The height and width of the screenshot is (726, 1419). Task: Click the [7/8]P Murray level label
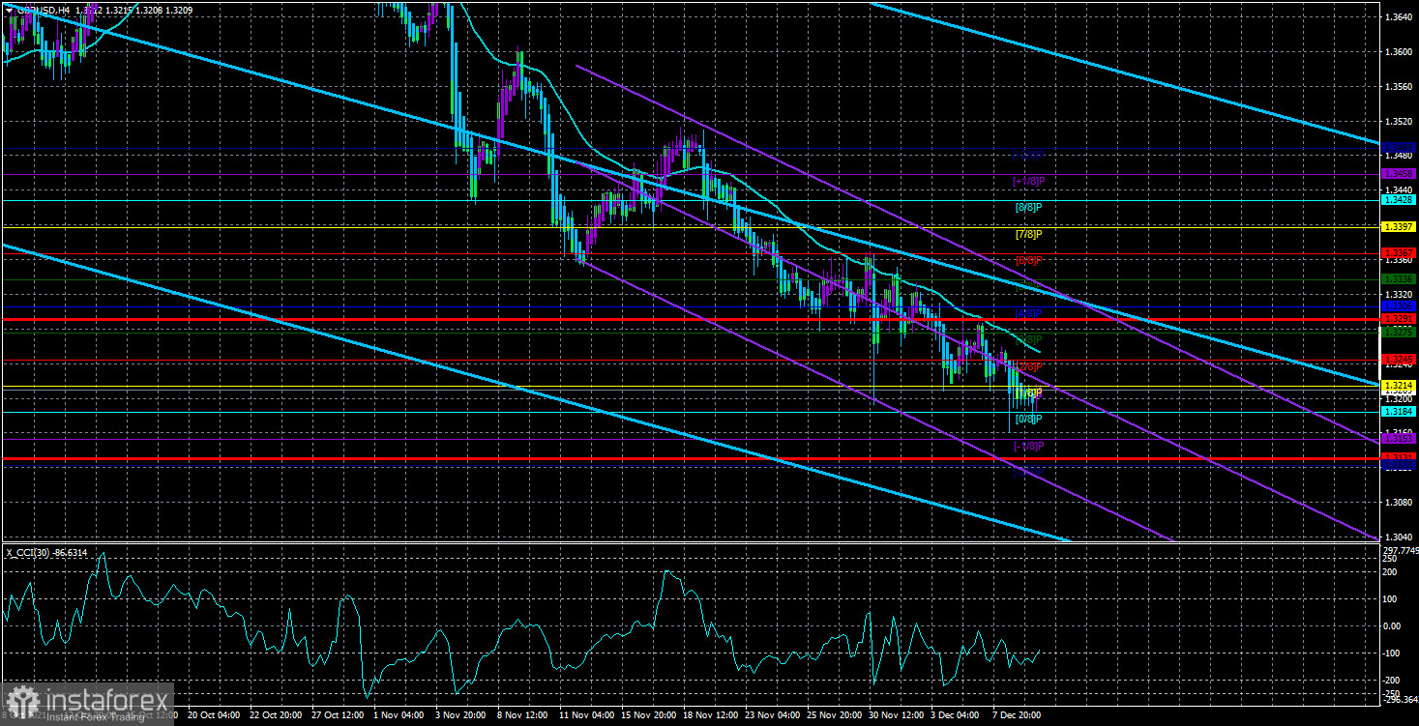(1028, 234)
